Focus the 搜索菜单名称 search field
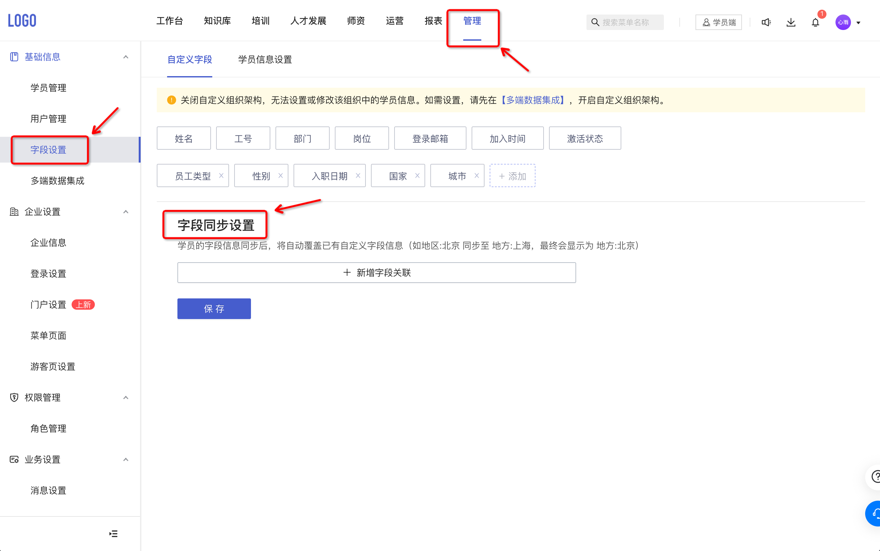880x551 pixels. (x=625, y=22)
